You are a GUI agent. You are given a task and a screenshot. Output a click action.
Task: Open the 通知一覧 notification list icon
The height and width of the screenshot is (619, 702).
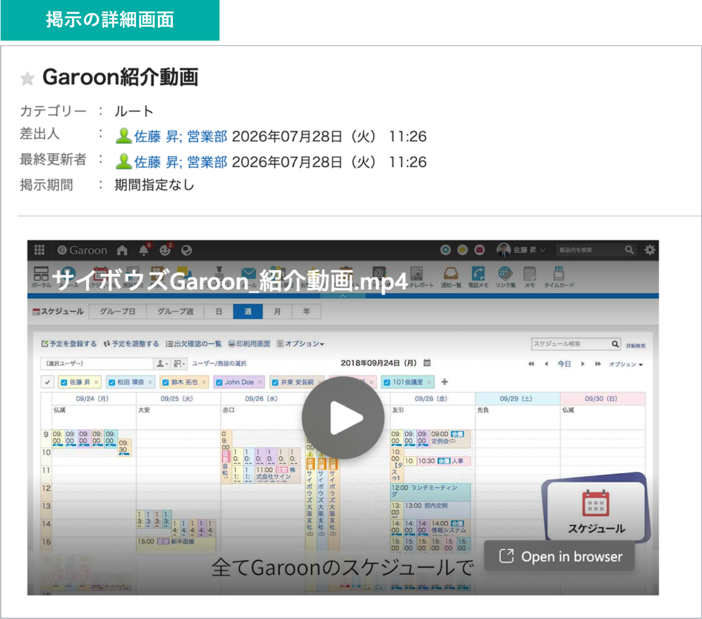pyautogui.click(x=451, y=277)
